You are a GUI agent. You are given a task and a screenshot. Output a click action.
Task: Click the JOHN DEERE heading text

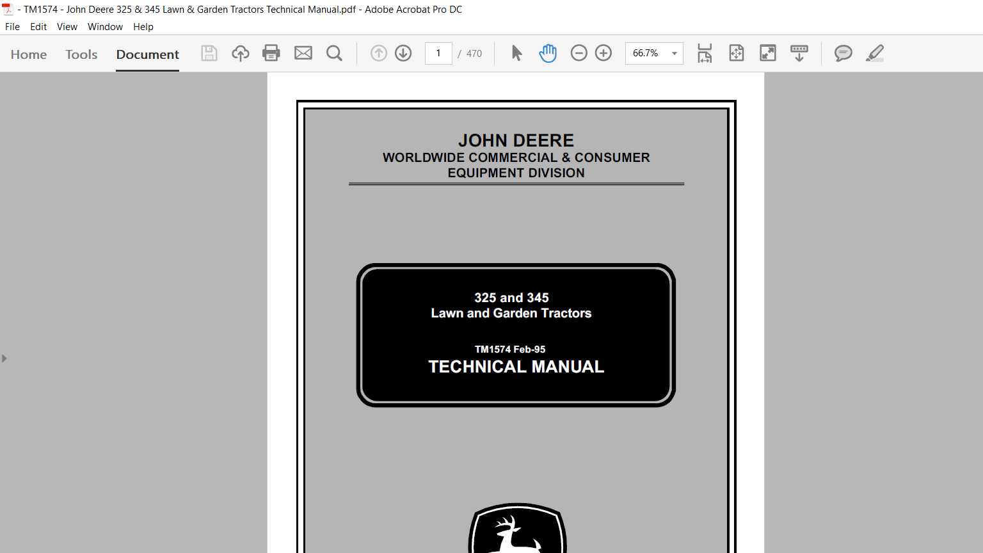[x=516, y=141]
